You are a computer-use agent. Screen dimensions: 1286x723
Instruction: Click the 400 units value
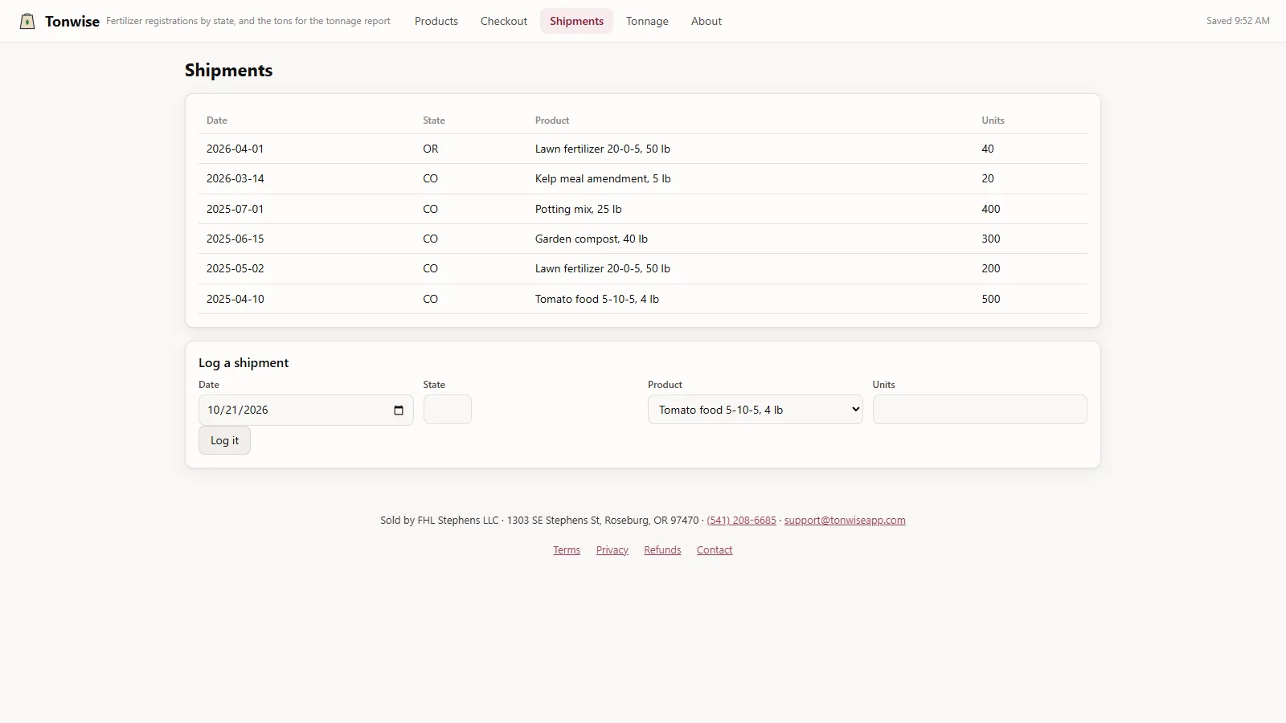pyautogui.click(x=991, y=209)
